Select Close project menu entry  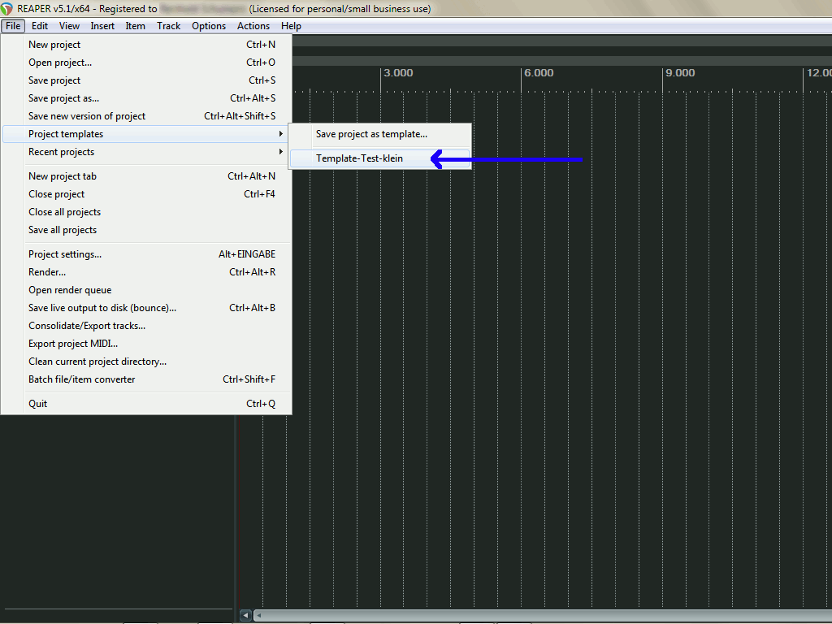click(x=146, y=194)
